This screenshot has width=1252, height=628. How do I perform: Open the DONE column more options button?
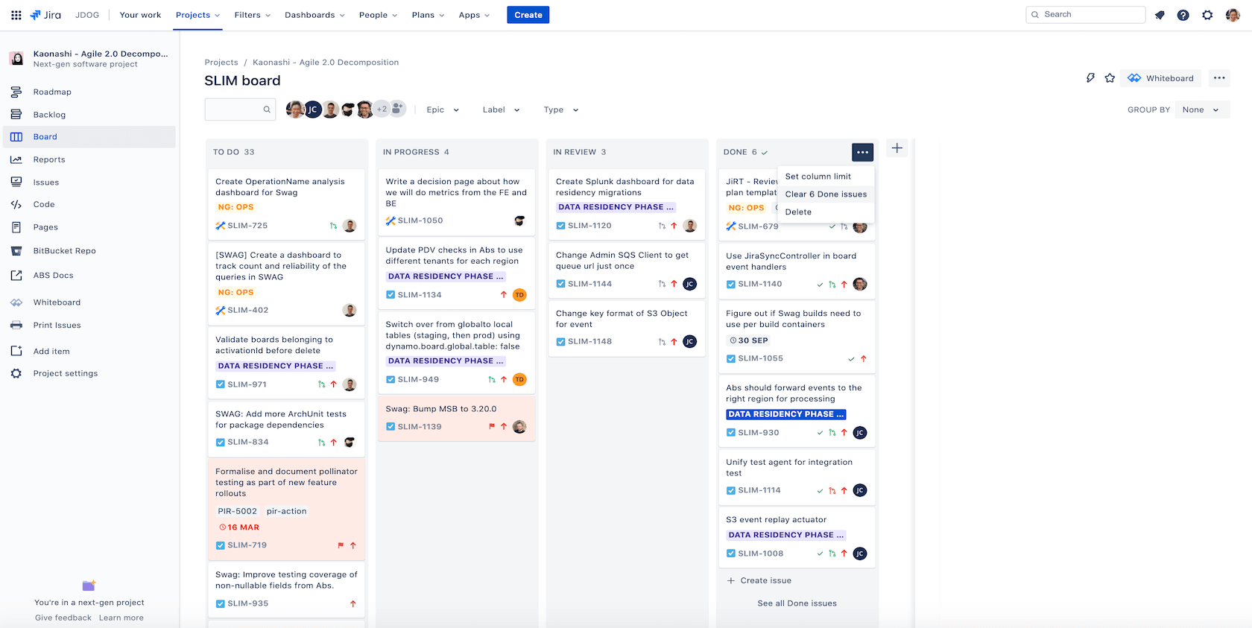click(x=862, y=152)
